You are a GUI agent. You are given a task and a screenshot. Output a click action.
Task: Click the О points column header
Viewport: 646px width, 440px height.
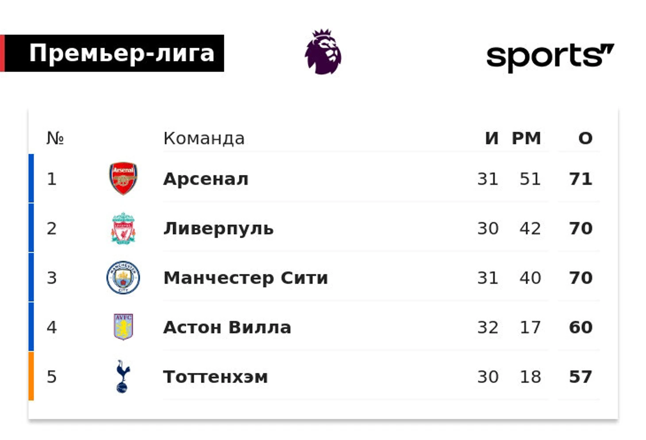[x=585, y=138]
